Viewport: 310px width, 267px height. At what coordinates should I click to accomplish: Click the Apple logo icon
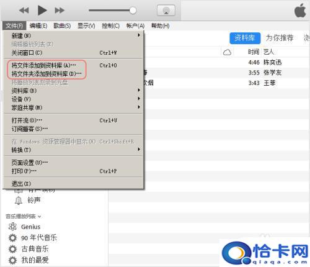pos(300,11)
